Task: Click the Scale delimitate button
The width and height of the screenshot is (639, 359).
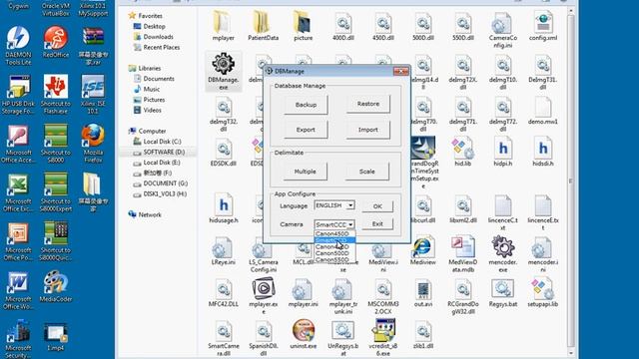Action: (366, 172)
